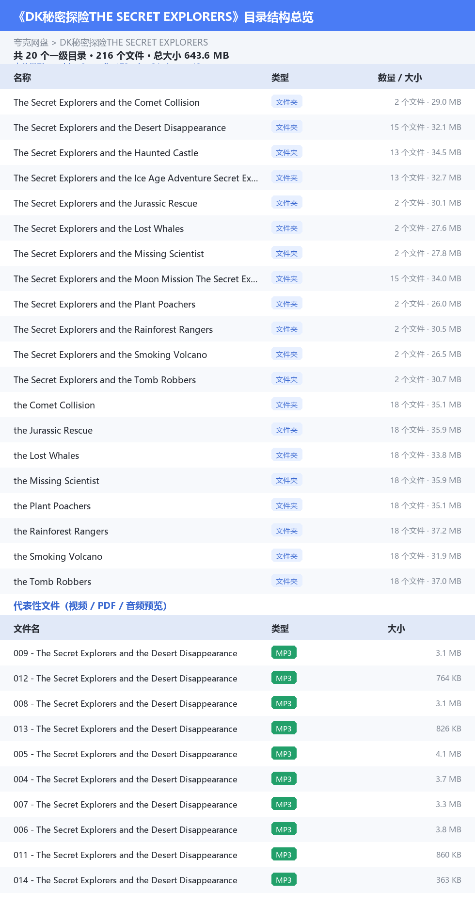This screenshot has height=908, width=475.
Task: Open Moon Mission folder row
Action: click(x=237, y=278)
